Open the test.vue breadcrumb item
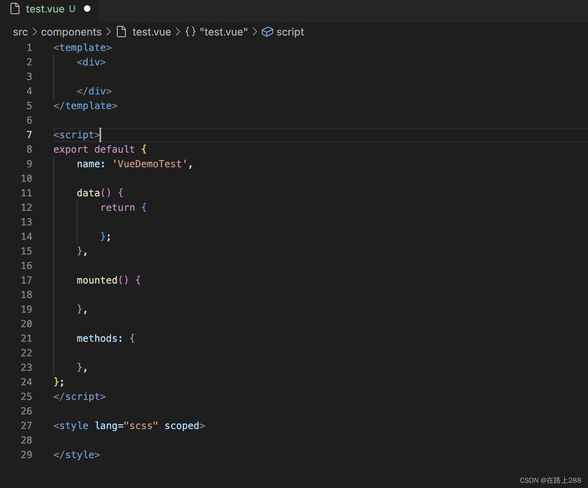This screenshot has height=488, width=588. (152, 32)
